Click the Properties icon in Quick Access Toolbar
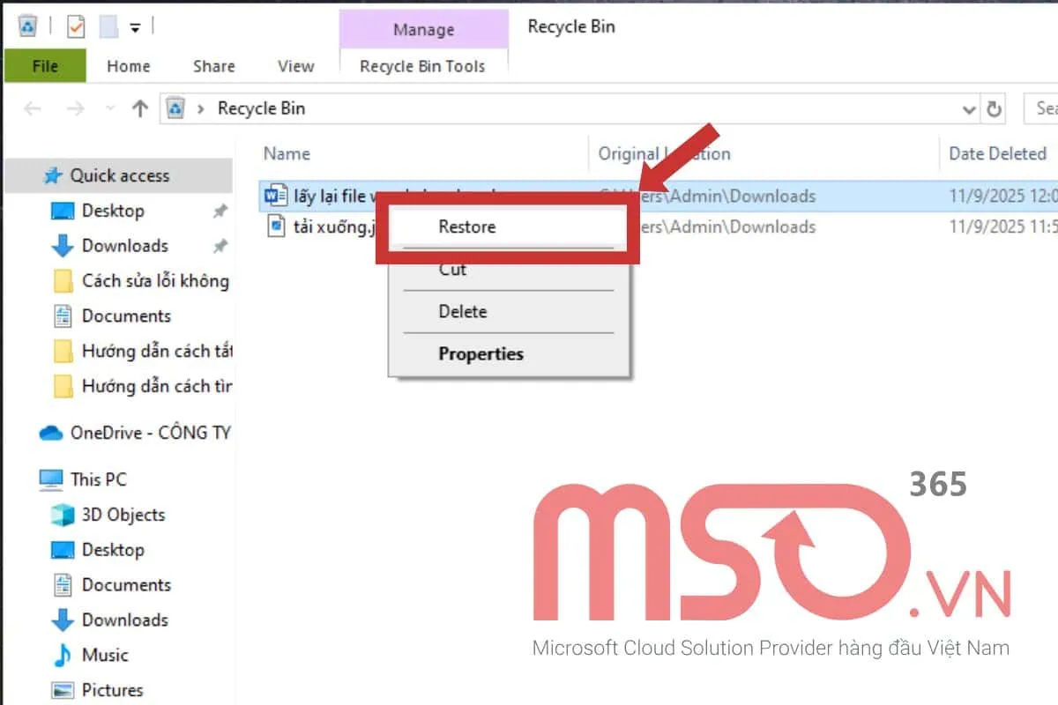Image resolution: width=1058 pixels, height=705 pixels. [76, 27]
